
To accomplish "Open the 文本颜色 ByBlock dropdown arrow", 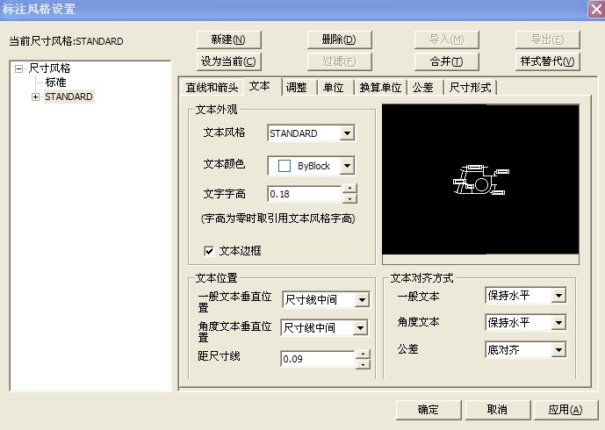I will coord(347,166).
